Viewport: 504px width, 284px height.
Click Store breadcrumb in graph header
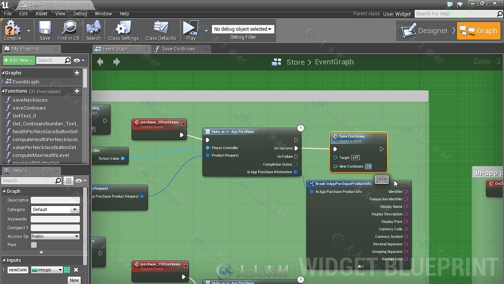coord(295,62)
